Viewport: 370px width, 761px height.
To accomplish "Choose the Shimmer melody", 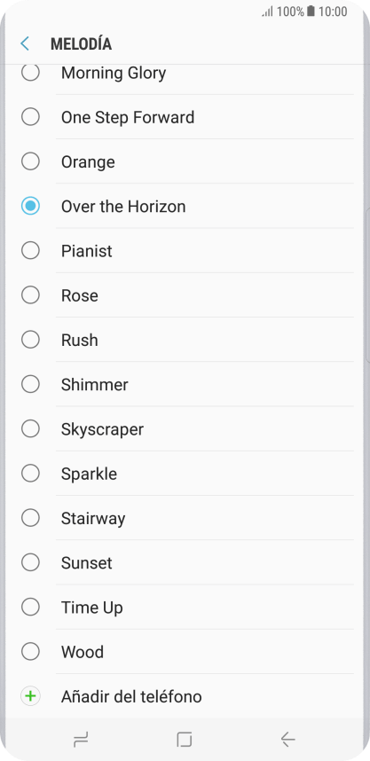I will [x=185, y=385].
